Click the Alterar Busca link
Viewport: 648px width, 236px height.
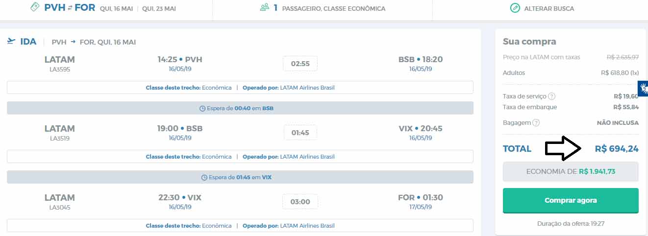pos(548,8)
